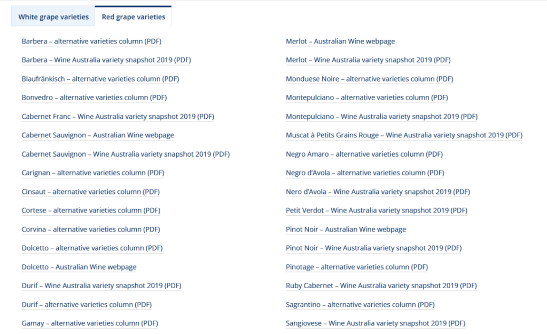Open Bonvedro alternative varieties column PDF
547x334 pixels.
point(94,98)
